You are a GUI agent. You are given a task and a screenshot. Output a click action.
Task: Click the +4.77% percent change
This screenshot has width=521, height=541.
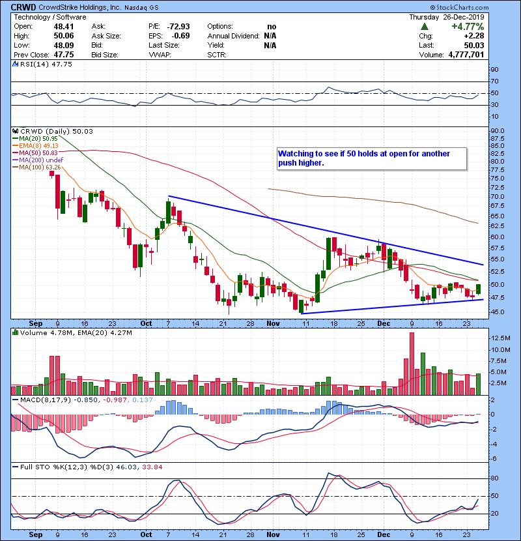tap(468, 26)
